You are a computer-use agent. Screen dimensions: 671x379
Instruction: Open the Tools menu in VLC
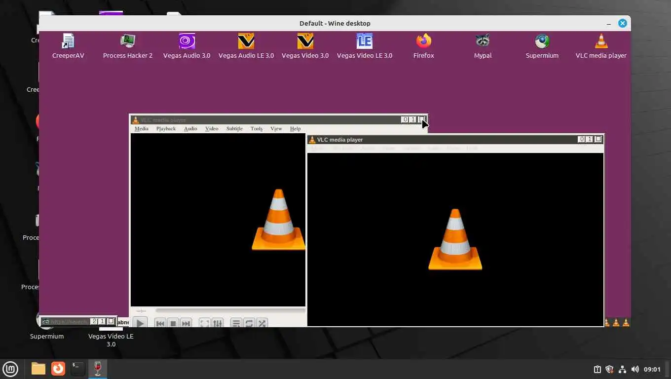coord(257,128)
